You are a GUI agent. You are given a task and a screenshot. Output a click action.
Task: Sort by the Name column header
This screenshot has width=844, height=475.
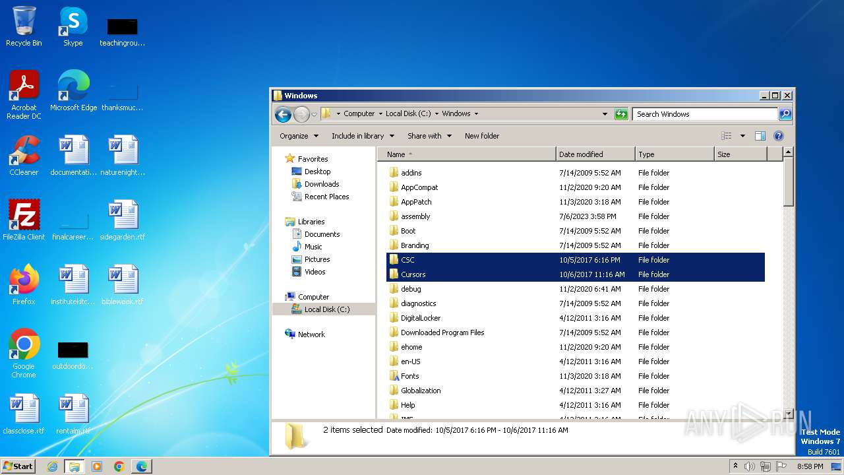click(x=467, y=154)
